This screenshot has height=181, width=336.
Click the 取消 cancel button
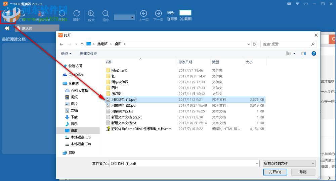click(303, 172)
